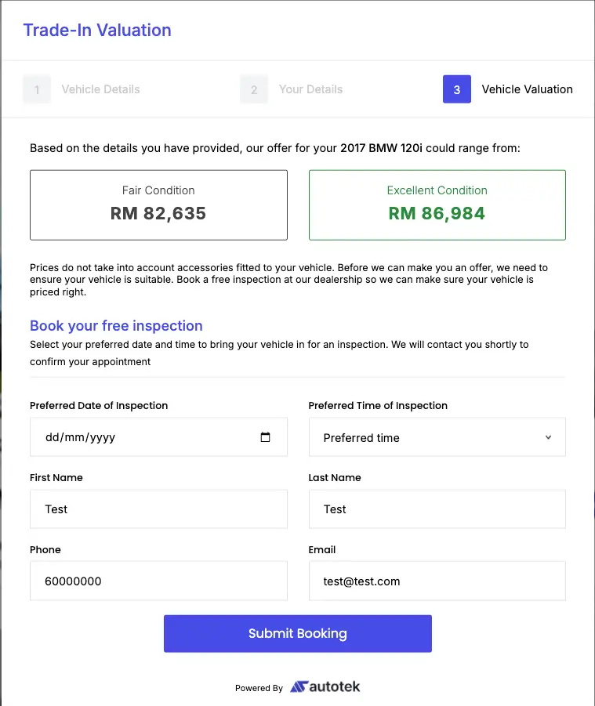Open the calendar picker icon

click(x=265, y=436)
